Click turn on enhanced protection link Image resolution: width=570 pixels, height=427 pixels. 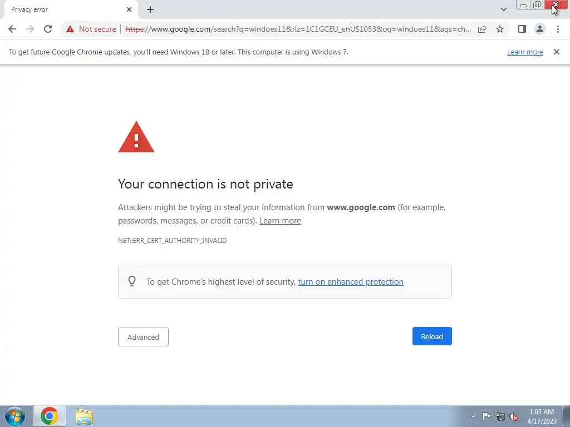click(351, 282)
